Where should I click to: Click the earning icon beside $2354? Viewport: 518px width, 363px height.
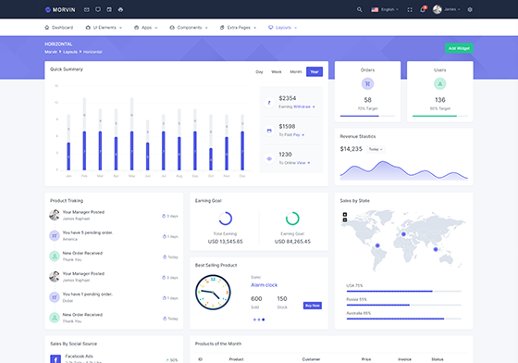(x=269, y=103)
